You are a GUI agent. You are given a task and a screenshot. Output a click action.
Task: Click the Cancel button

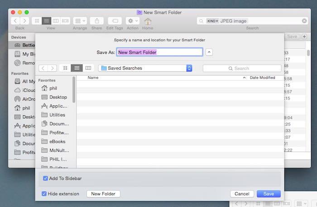coord(242,194)
